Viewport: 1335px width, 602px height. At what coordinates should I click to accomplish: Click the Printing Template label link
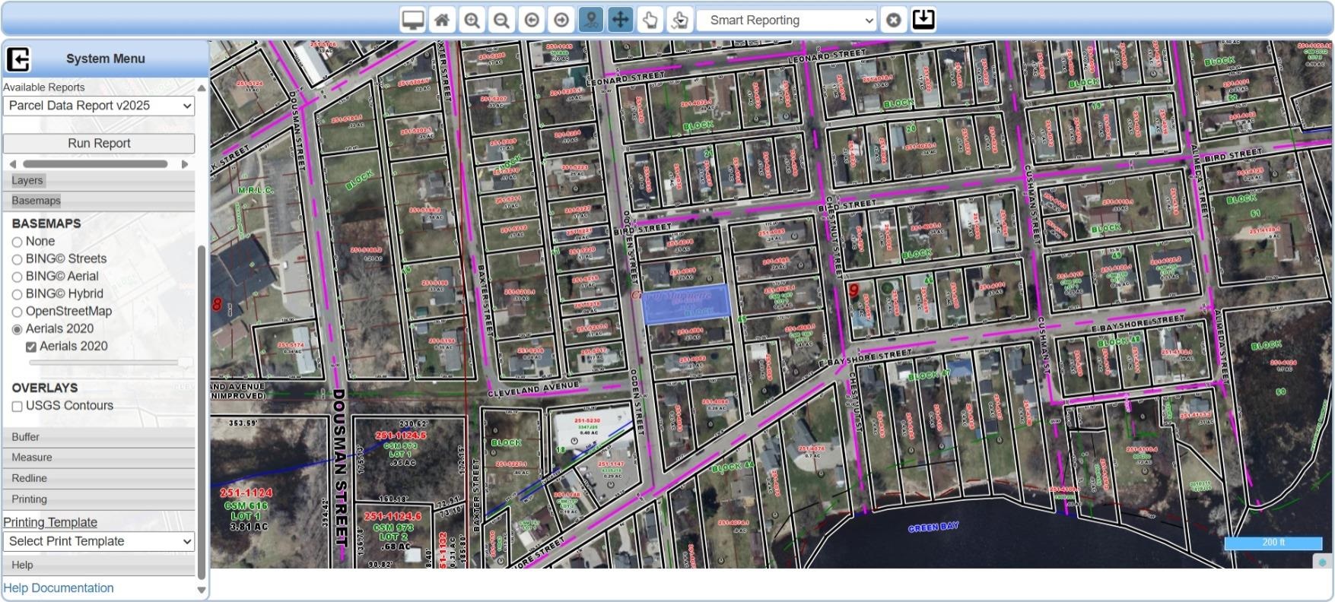tap(50, 522)
